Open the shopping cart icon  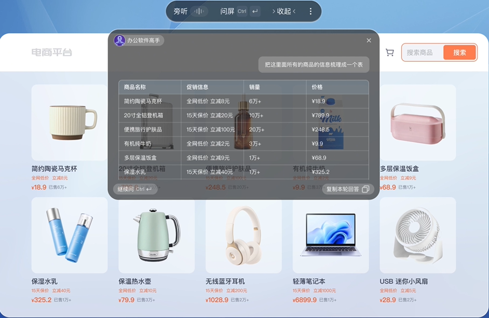(x=390, y=52)
